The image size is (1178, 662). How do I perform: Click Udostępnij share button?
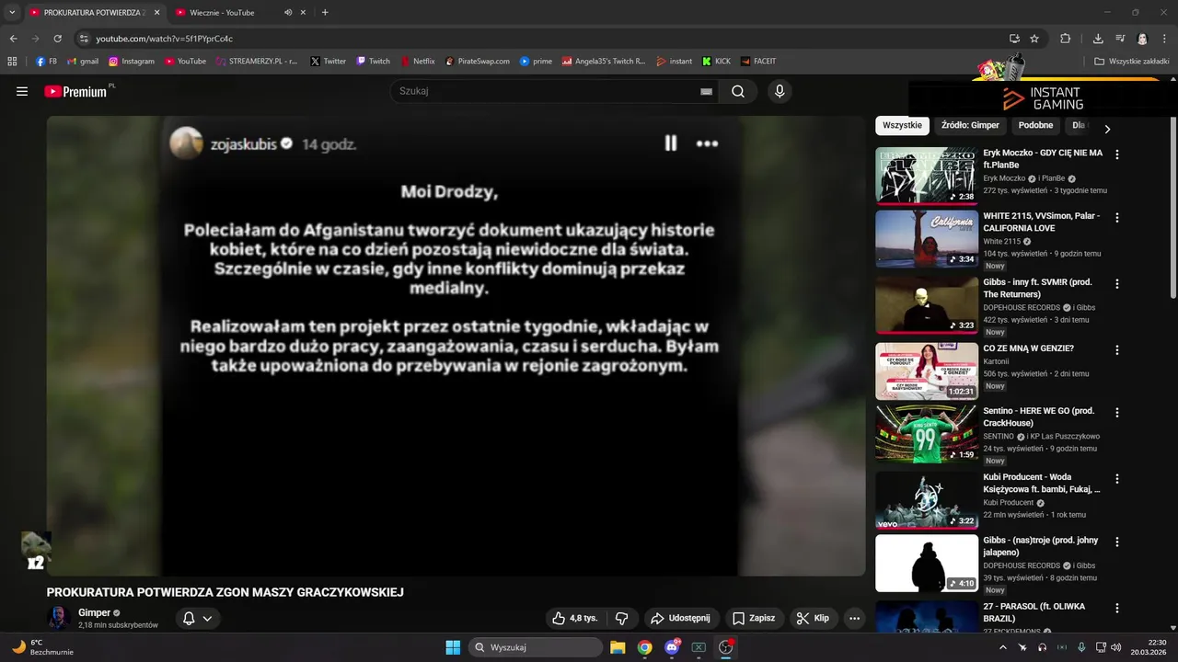tap(681, 618)
